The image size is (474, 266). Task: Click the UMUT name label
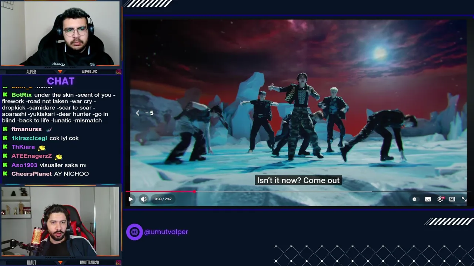click(31, 263)
